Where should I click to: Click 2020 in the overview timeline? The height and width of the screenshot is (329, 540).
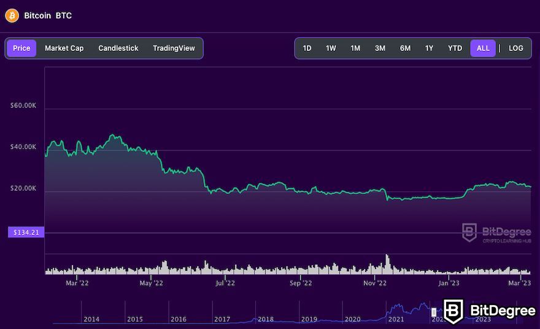click(353, 319)
